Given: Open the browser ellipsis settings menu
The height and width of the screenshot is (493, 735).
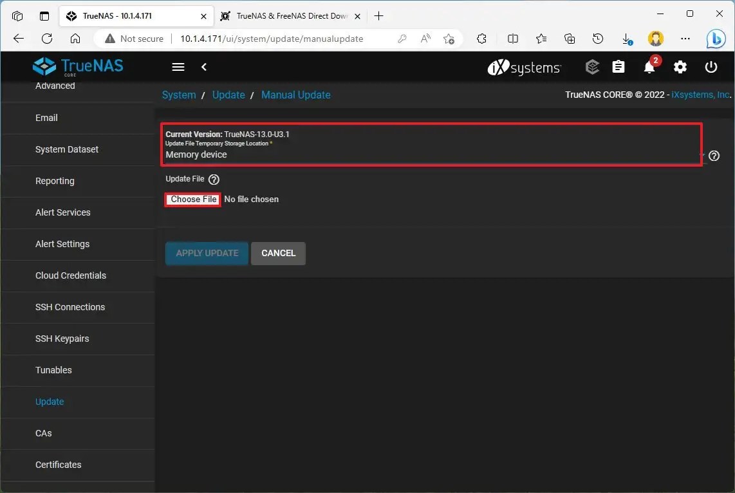Looking at the screenshot, I should click(x=685, y=39).
